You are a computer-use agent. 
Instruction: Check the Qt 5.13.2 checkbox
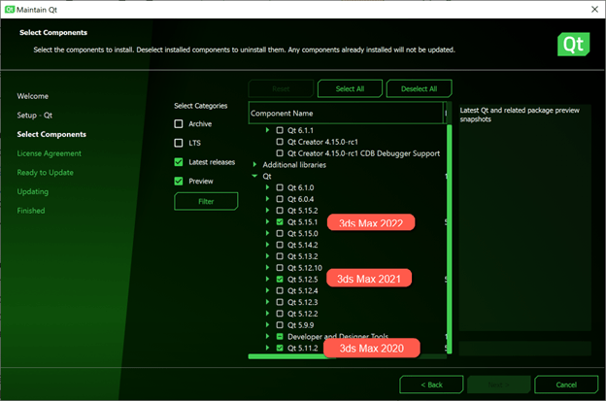280,256
